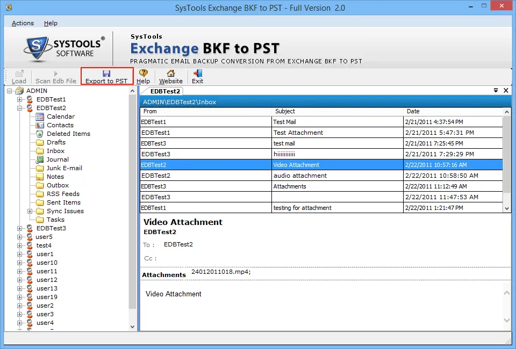Screen dimensions: 516x349
Task: Select the user10 mailbox in tree
Action: tap(47, 263)
